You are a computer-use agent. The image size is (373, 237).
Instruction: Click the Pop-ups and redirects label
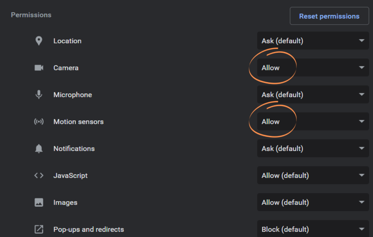(89, 229)
